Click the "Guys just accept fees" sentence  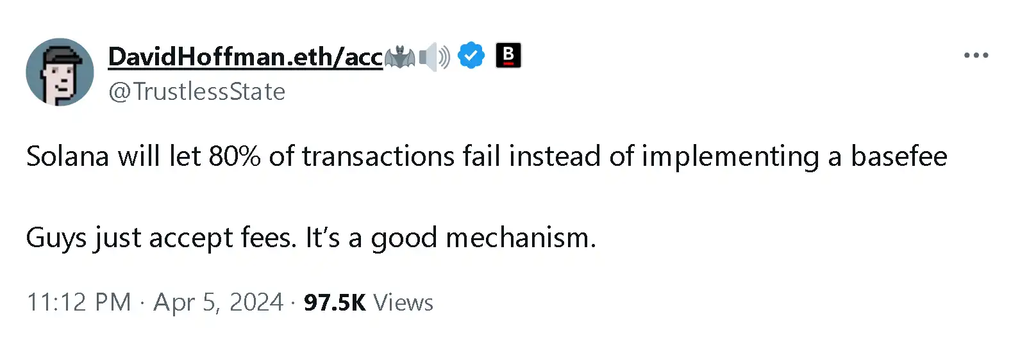160,238
